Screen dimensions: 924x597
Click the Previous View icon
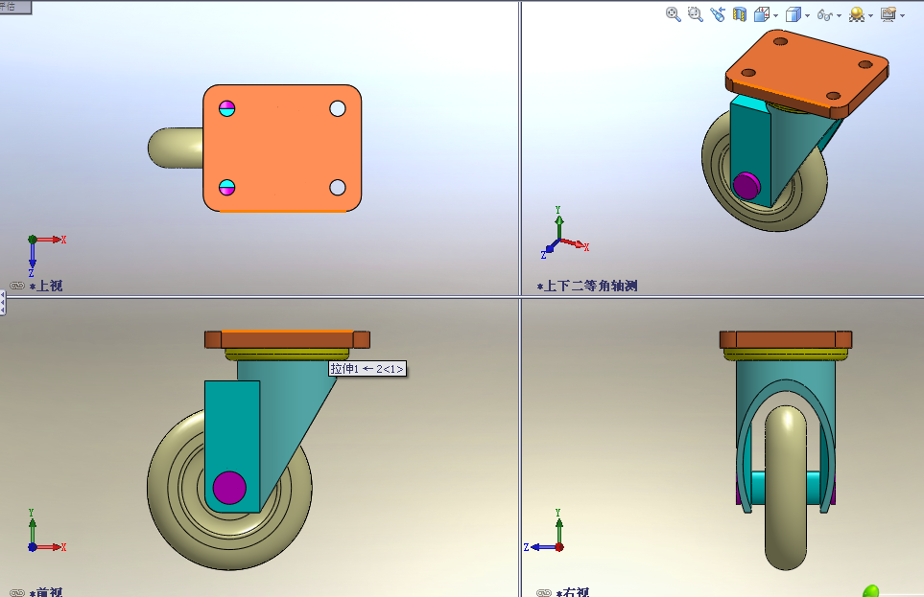718,14
